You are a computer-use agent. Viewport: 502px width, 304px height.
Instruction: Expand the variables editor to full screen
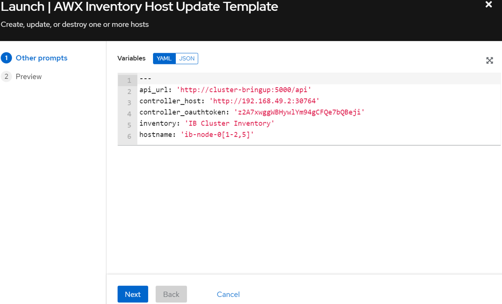pyautogui.click(x=489, y=60)
